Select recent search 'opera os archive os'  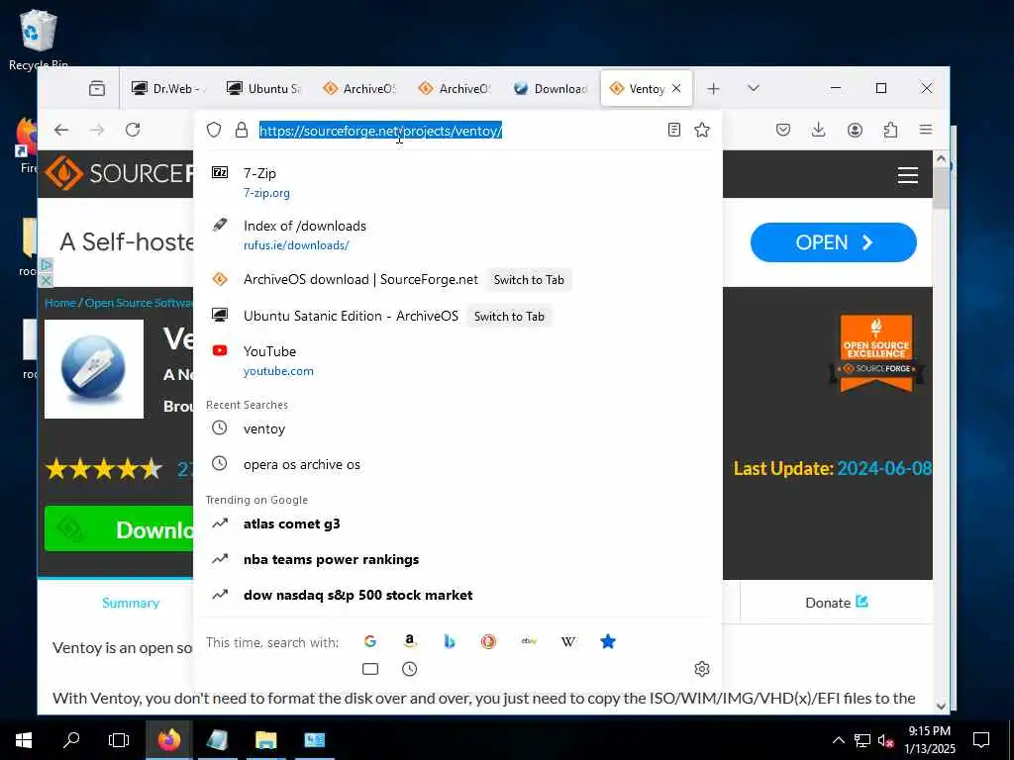tap(457, 464)
